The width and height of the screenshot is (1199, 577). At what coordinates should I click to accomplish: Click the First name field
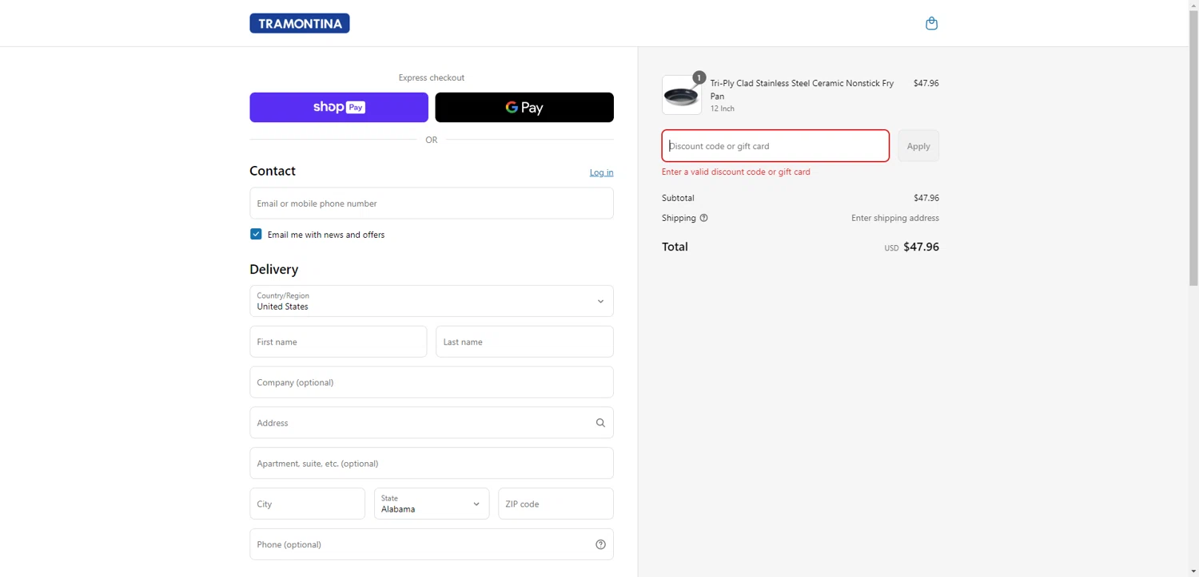pos(338,342)
